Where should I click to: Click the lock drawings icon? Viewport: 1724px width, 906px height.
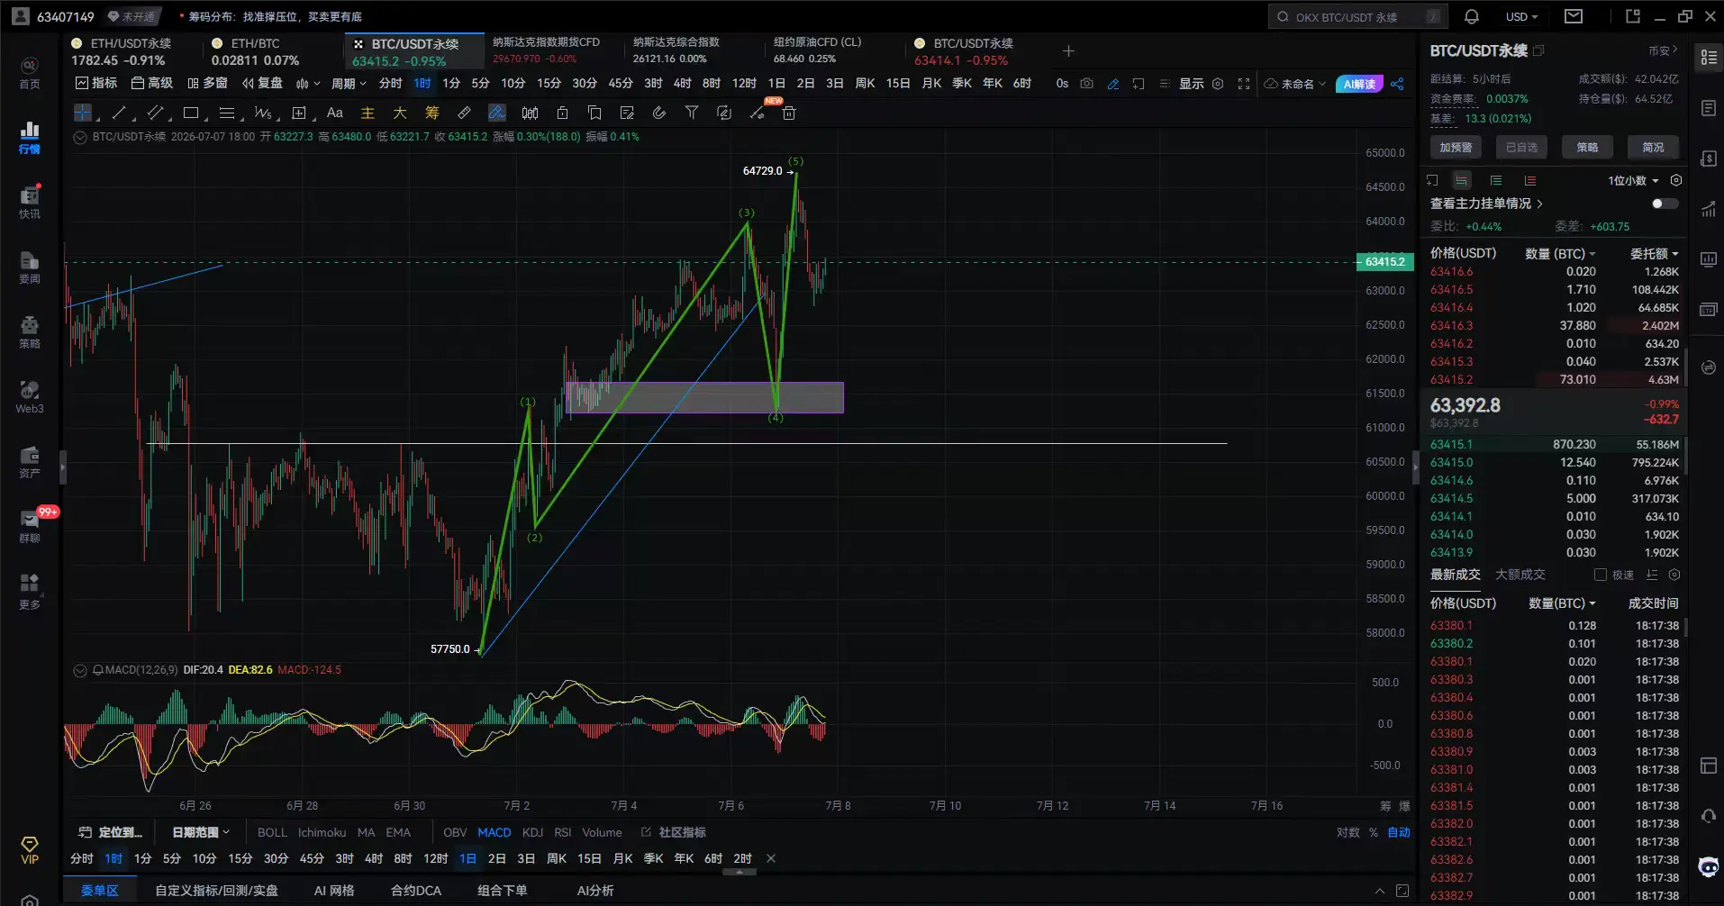(562, 113)
